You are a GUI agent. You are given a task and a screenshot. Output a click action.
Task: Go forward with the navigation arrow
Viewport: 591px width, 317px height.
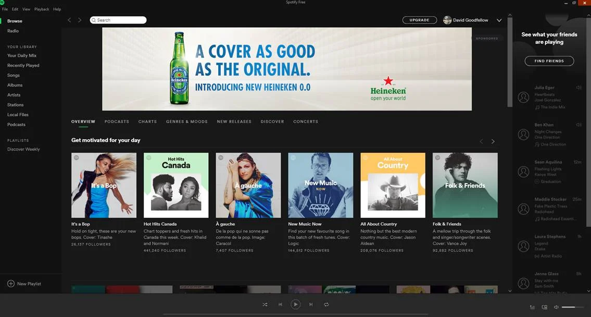click(x=80, y=20)
